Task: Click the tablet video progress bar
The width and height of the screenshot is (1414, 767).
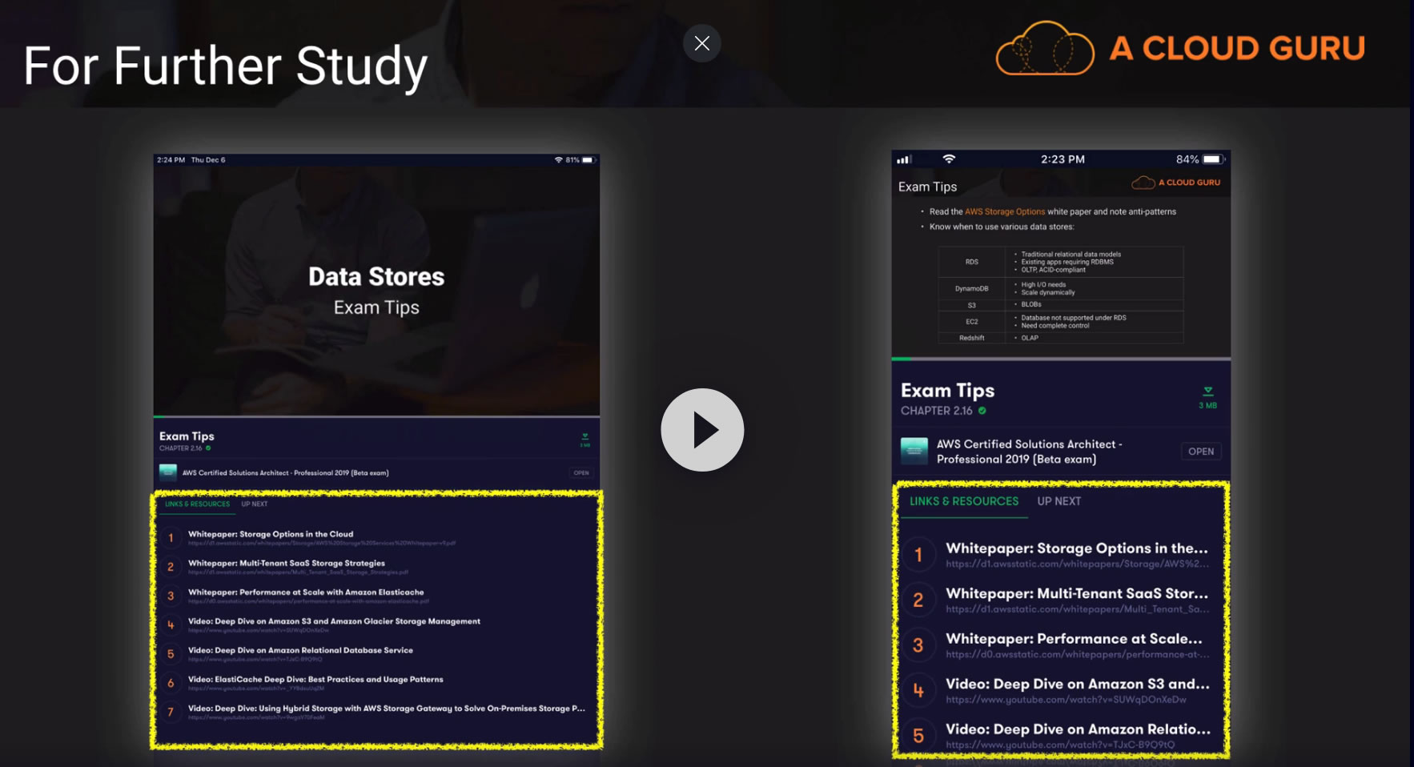Action: (x=376, y=416)
